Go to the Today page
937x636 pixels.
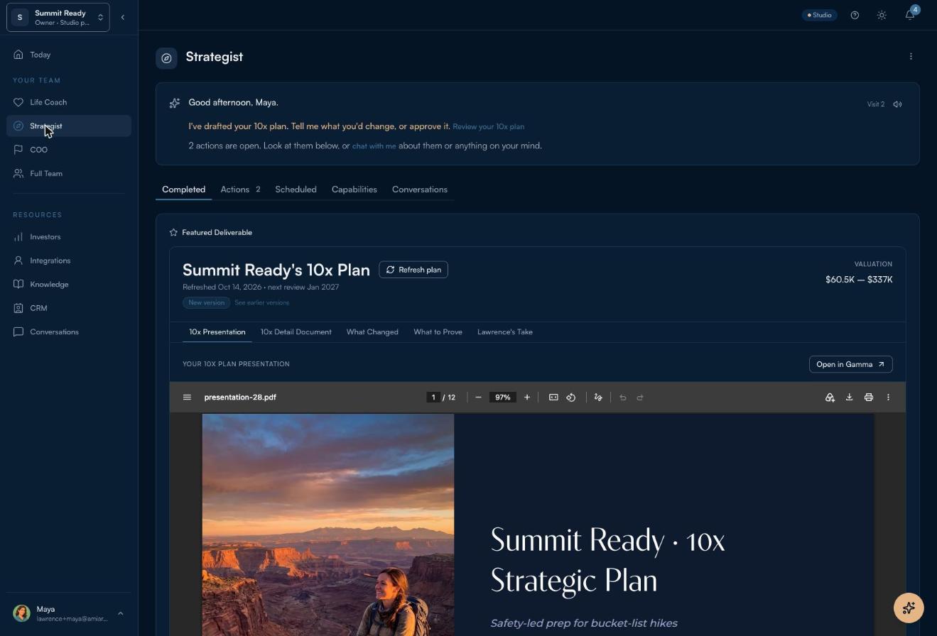[69, 55]
